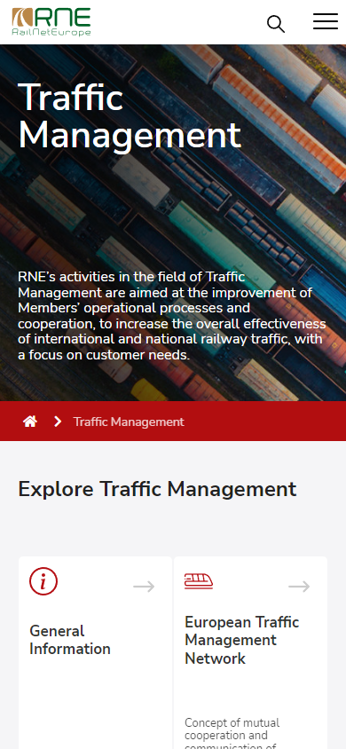
Task: Follow the arrow on General Information card
Action: coord(144,586)
